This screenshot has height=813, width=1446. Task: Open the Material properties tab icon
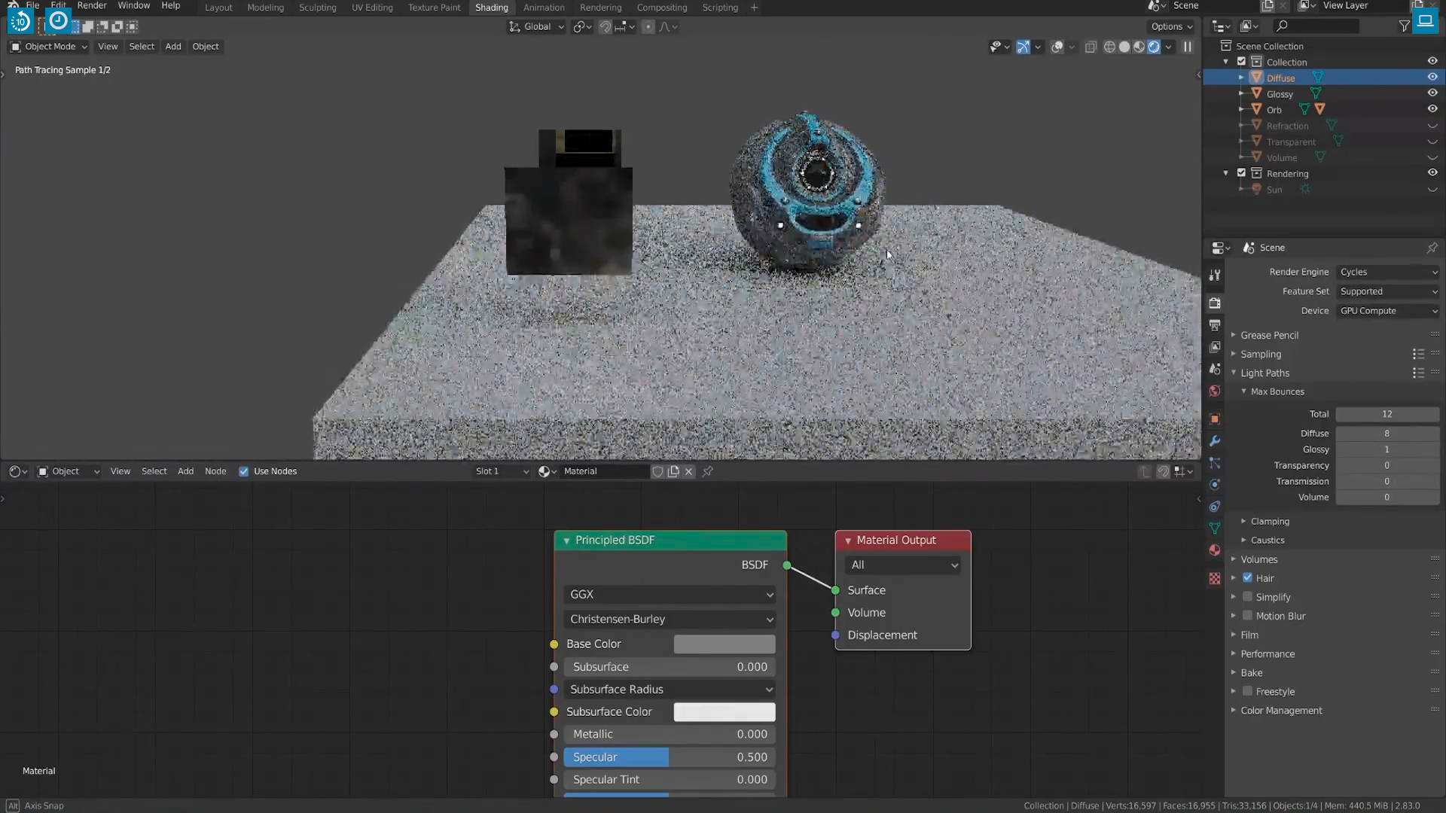click(x=1214, y=550)
